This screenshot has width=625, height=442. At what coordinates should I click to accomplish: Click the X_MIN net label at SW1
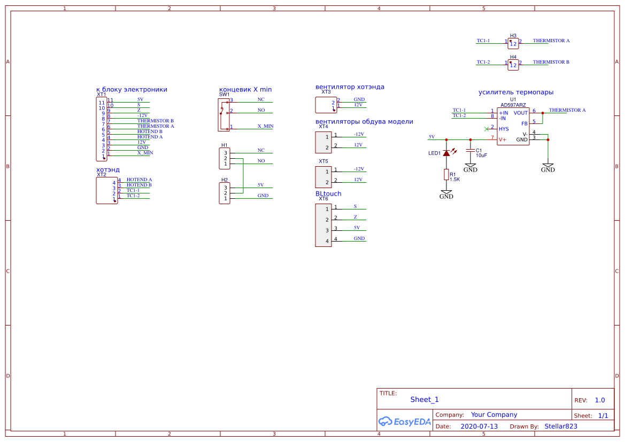[265, 126]
